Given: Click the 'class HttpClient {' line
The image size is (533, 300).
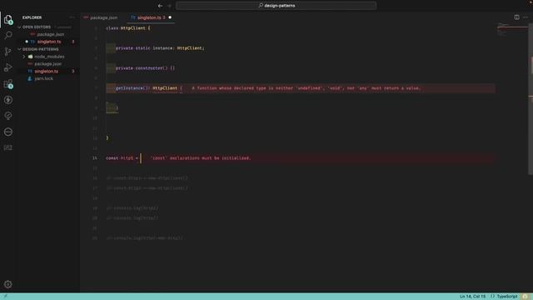Looking at the screenshot, I should point(128,27).
